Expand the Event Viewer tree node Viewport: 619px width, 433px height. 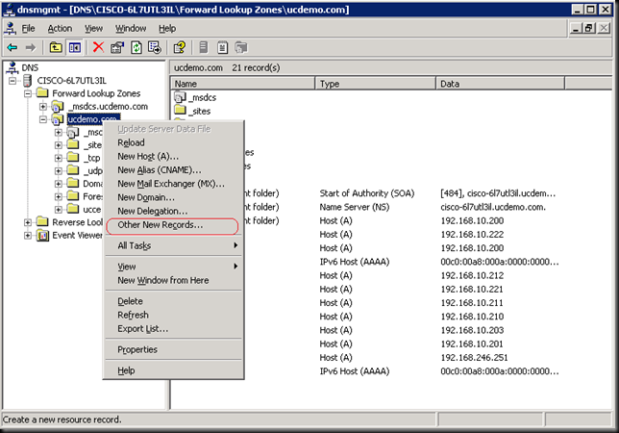(29, 235)
